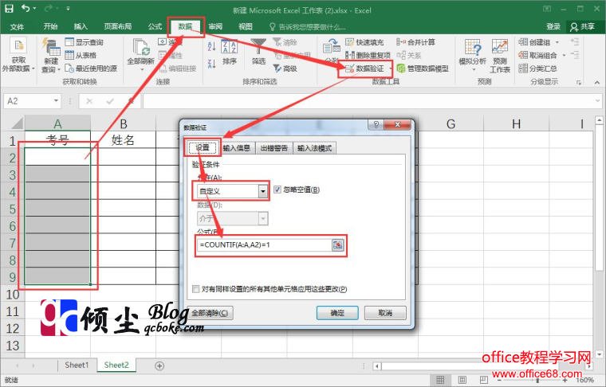Image resolution: width=606 pixels, height=387 pixels.
Task: Open the Input Message (输入信息) dialog tab
Action: click(x=236, y=148)
